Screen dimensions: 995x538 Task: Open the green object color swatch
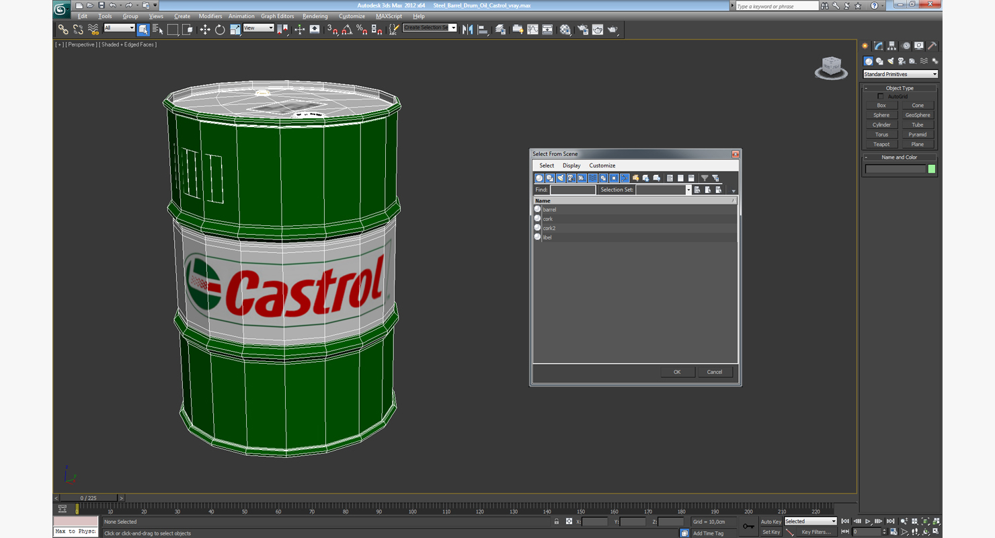932,169
